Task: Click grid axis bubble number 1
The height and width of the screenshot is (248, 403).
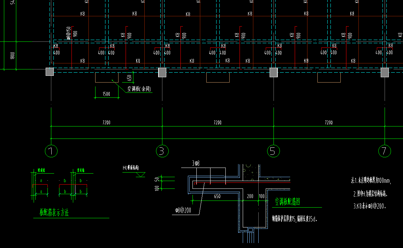Action: point(51,151)
